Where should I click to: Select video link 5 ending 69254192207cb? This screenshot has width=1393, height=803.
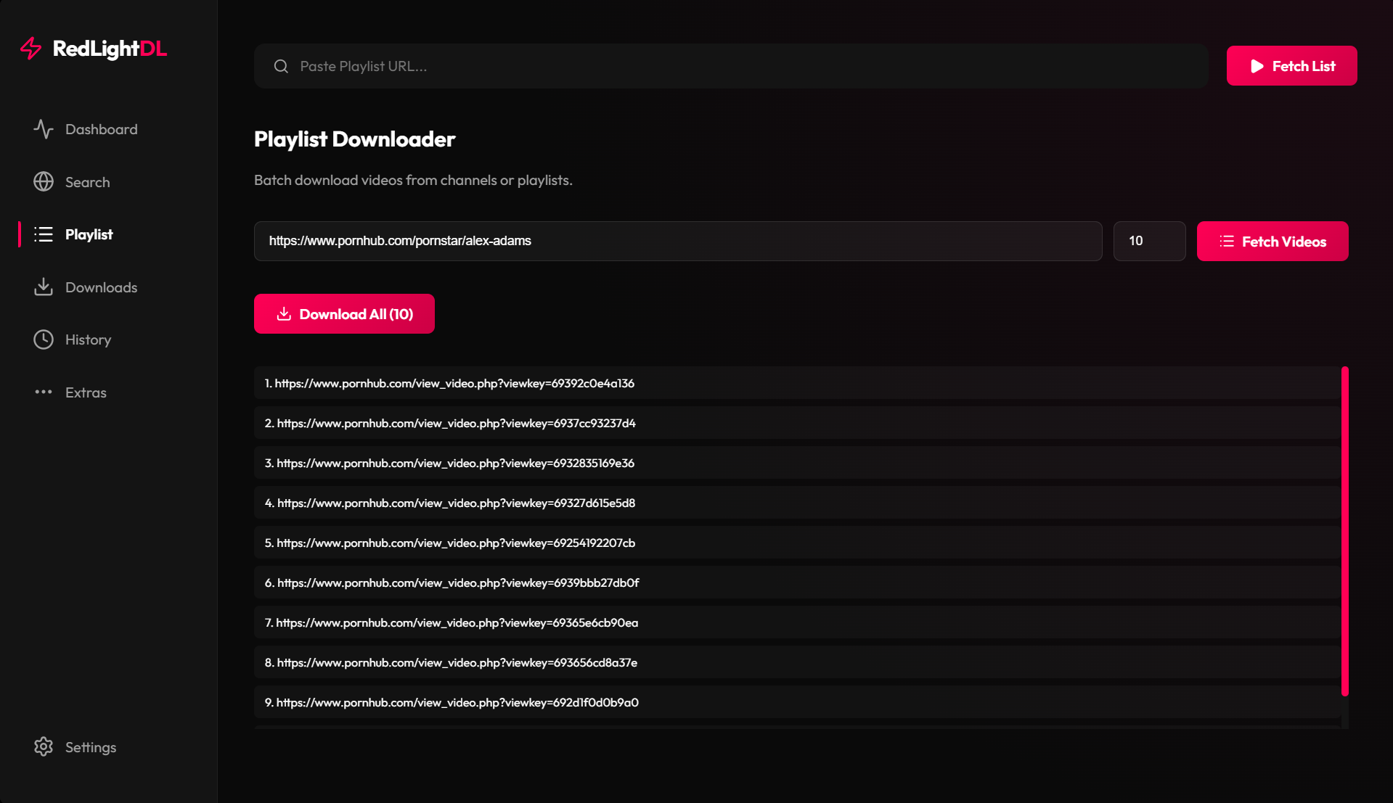coord(797,543)
